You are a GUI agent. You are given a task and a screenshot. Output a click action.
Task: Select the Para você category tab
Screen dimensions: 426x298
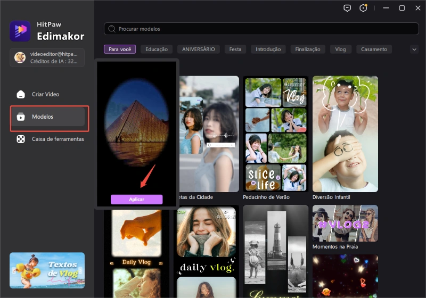tap(120, 49)
